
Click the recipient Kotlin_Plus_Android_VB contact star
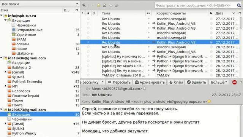(209, 101)
